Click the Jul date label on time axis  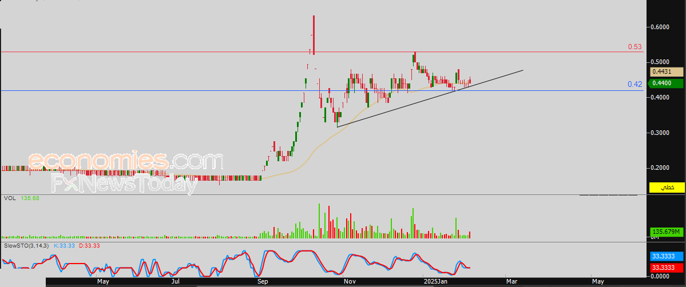pos(176,282)
